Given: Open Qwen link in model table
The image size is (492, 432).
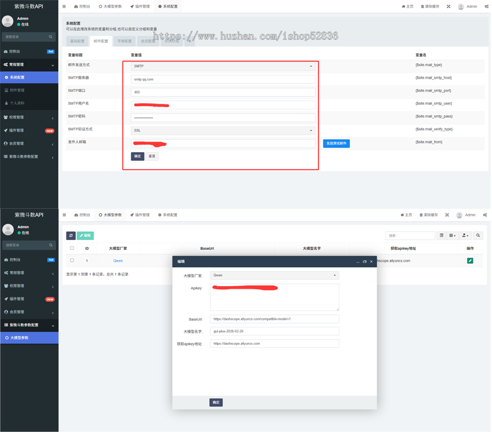Looking at the screenshot, I should (x=118, y=261).
